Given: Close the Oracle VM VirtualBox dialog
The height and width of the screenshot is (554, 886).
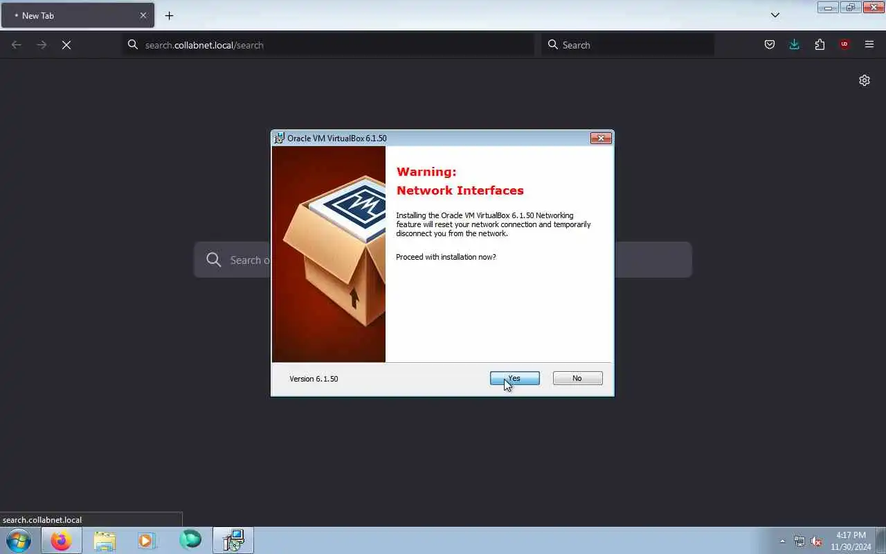Looking at the screenshot, I should click(x=601, y=138).
